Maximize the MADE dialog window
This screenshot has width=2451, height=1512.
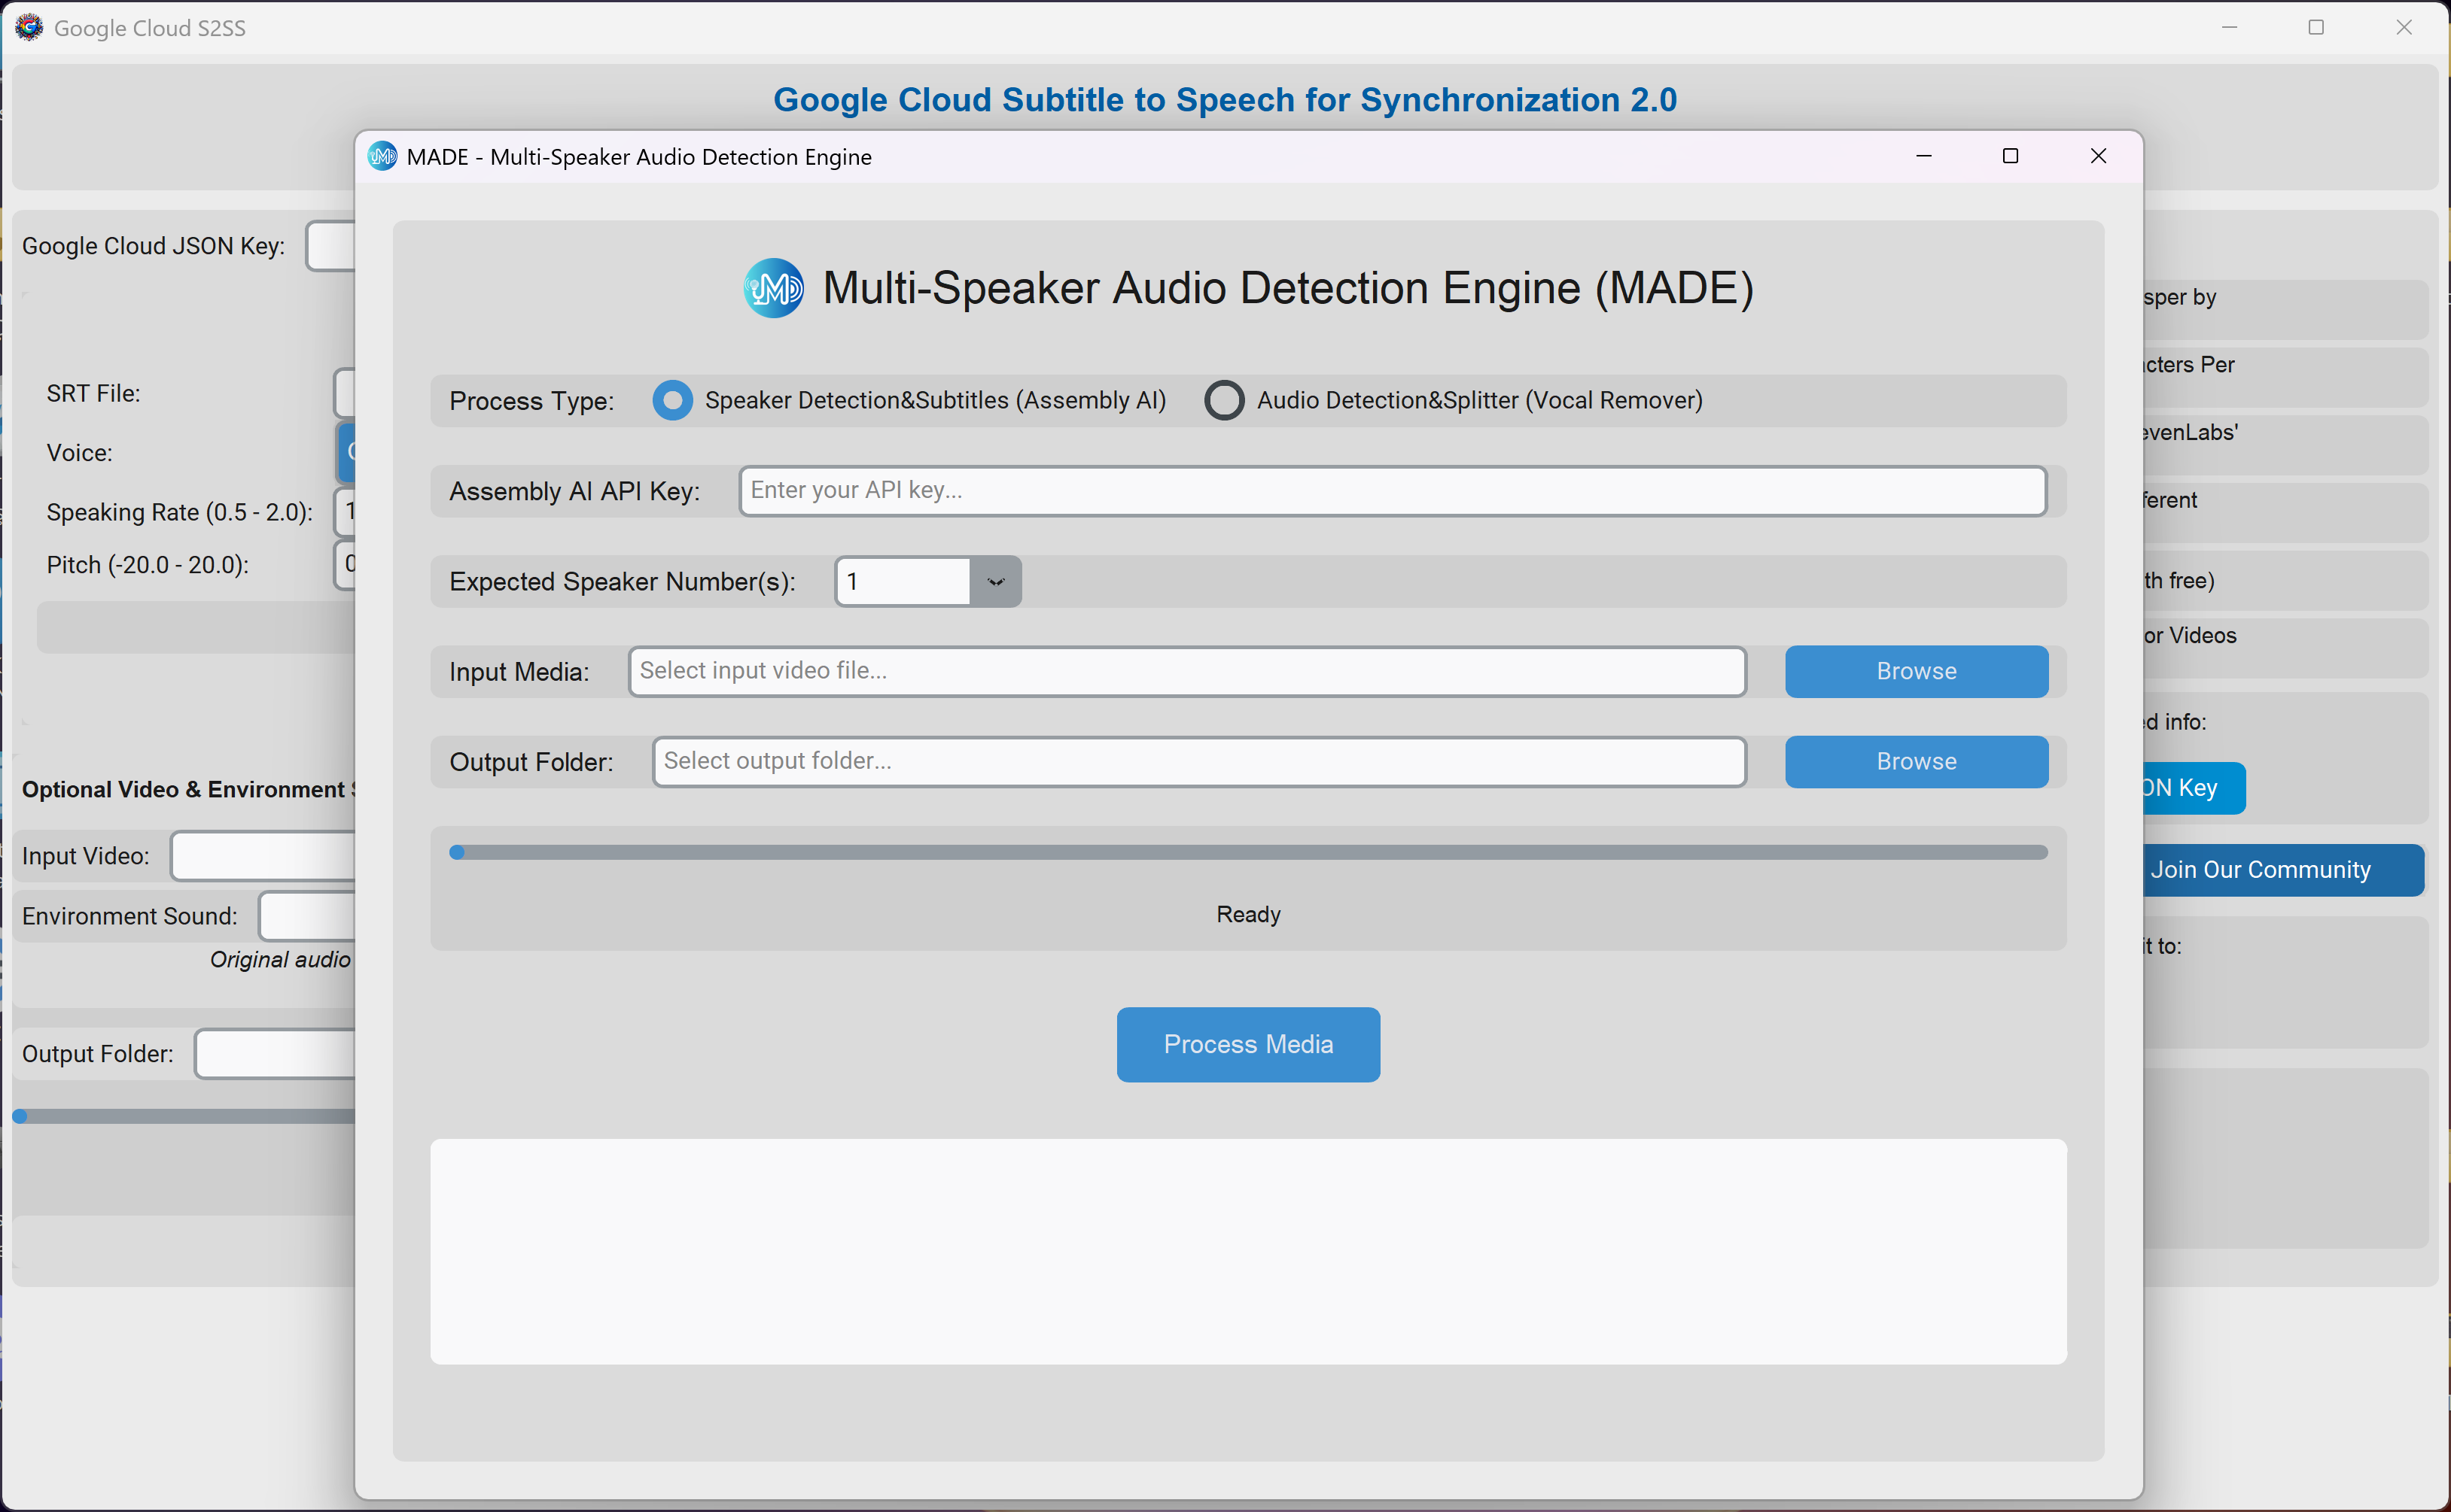click(2010, 156)
